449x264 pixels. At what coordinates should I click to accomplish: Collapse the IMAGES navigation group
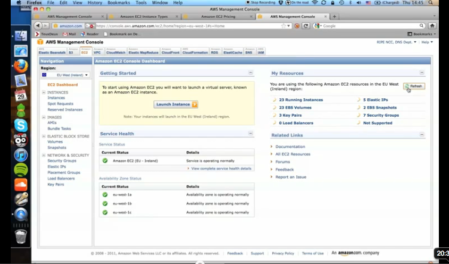(x=44, y=117)
